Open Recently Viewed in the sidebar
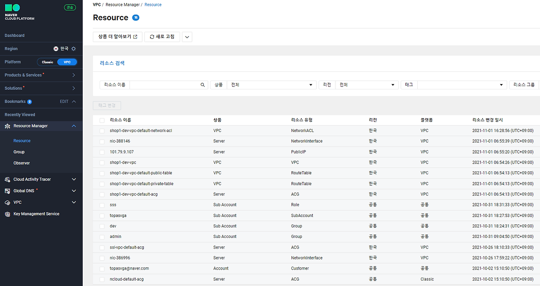This screenshot has height=286, width=540. point(20,115)
